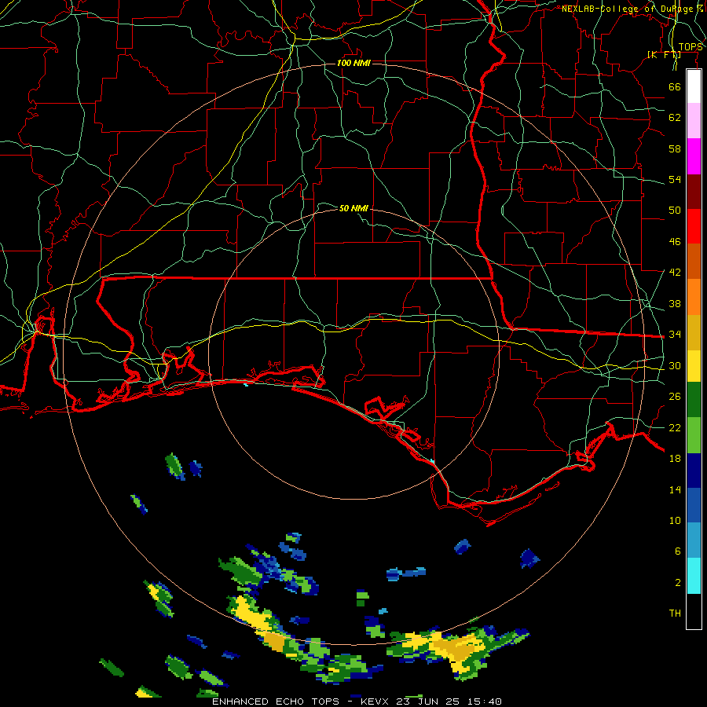Click the 66 legend value
The height and width of the screenshot is (707, 707).
675,86
